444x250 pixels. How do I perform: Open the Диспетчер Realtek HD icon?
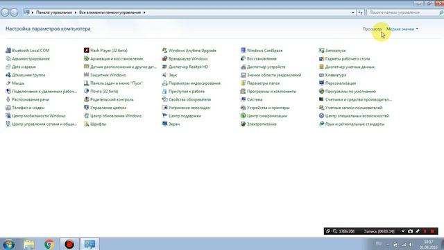coord(165,67)
